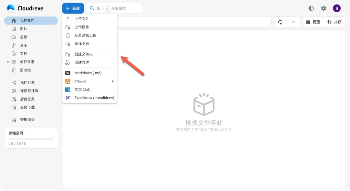Image resolution: width=350 pixels, height=191 pixels.
Task: Choose 创建文件夹 menu entry
Action: pos(90,54)
